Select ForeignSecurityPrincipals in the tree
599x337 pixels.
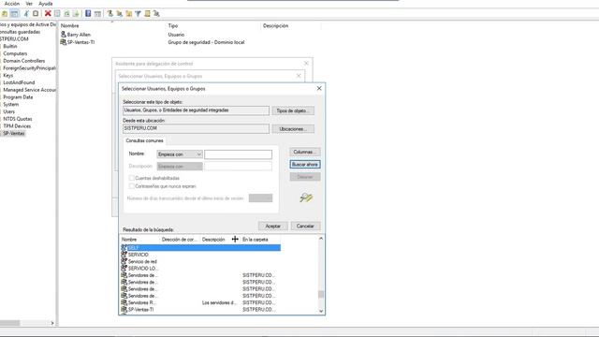tap(29, 68)
